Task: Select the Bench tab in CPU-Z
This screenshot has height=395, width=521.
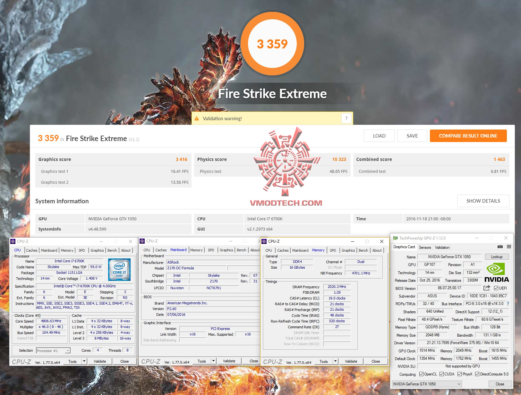Action: pos(112,250)
